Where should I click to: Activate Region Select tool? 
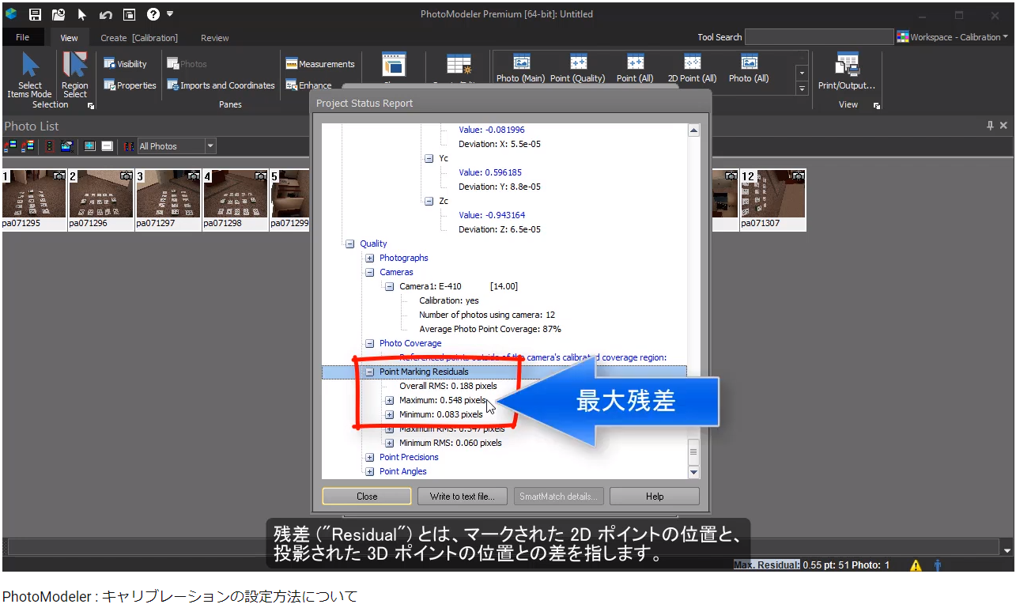pyautogui.click(x=75, y=75)
